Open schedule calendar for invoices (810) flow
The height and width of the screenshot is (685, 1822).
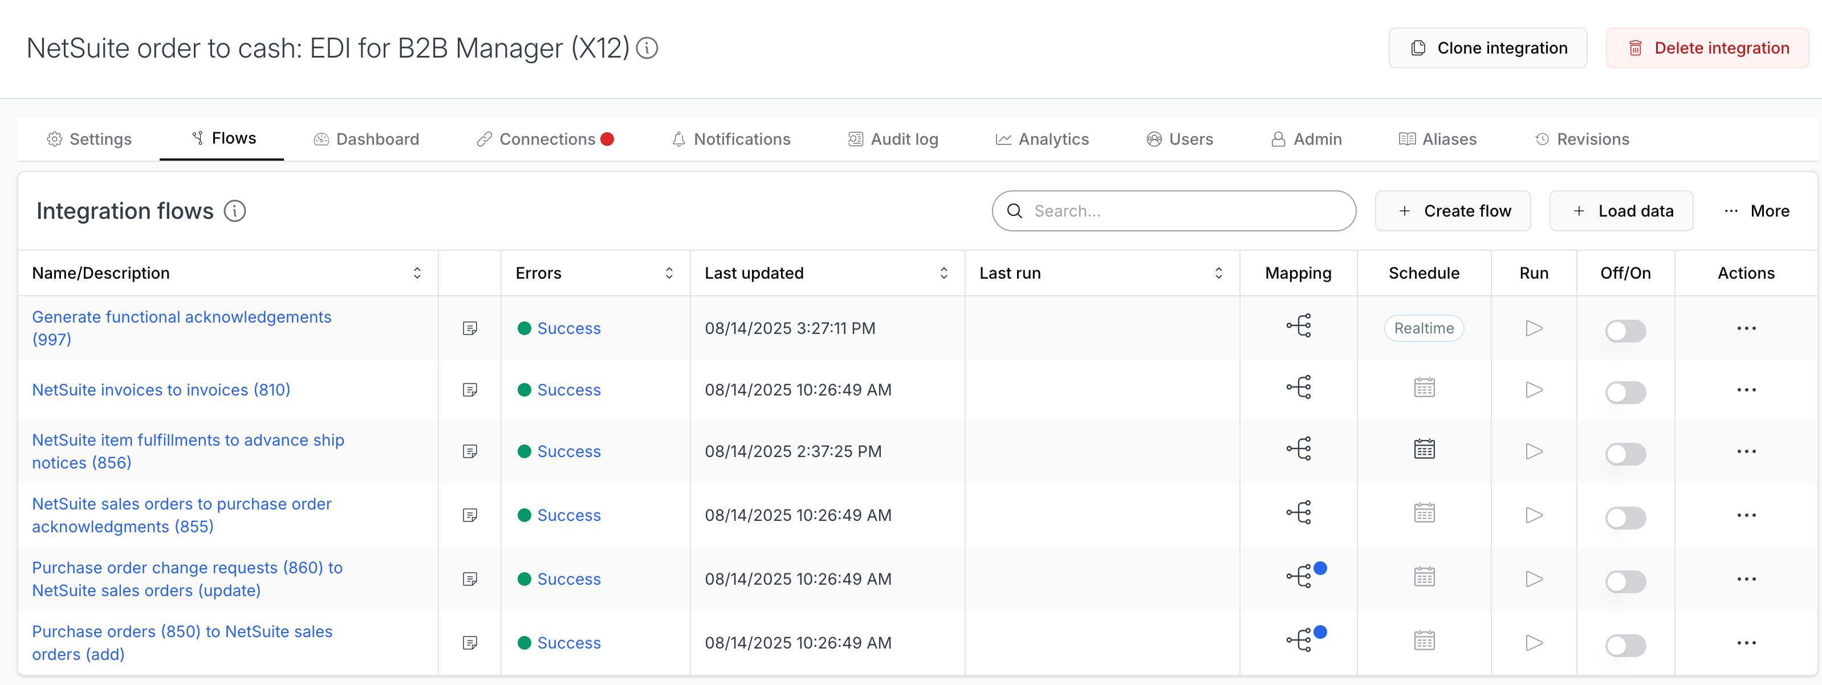tap(1425, 388)
